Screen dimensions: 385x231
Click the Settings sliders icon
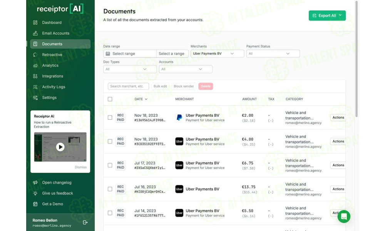(x=35, y=98)
